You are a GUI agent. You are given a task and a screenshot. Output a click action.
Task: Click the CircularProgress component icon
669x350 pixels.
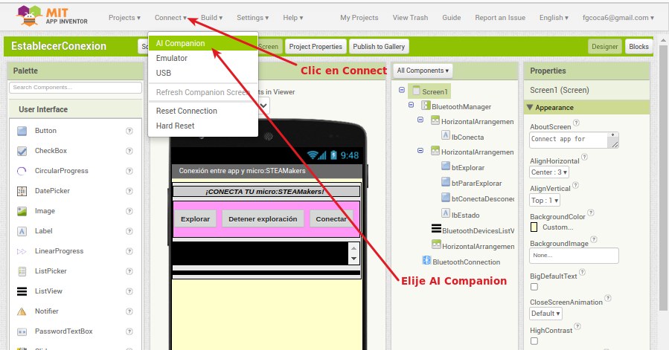point(22,171)
